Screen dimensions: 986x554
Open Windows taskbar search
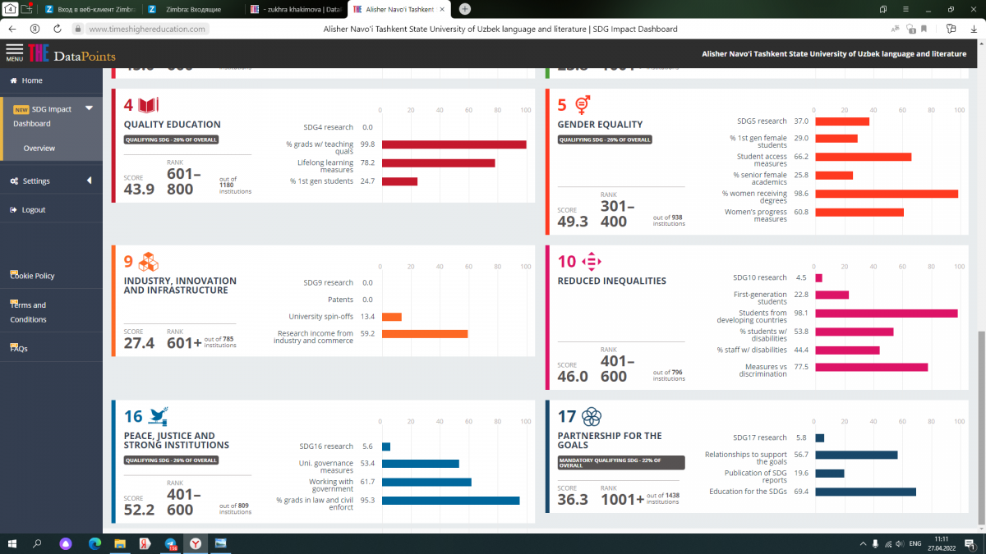(37, 543)
